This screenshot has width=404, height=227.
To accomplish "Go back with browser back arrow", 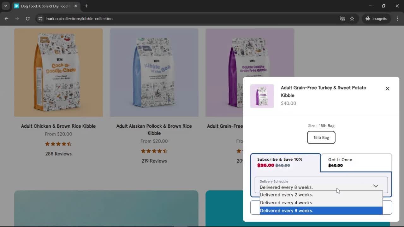I will pos(6,19).
